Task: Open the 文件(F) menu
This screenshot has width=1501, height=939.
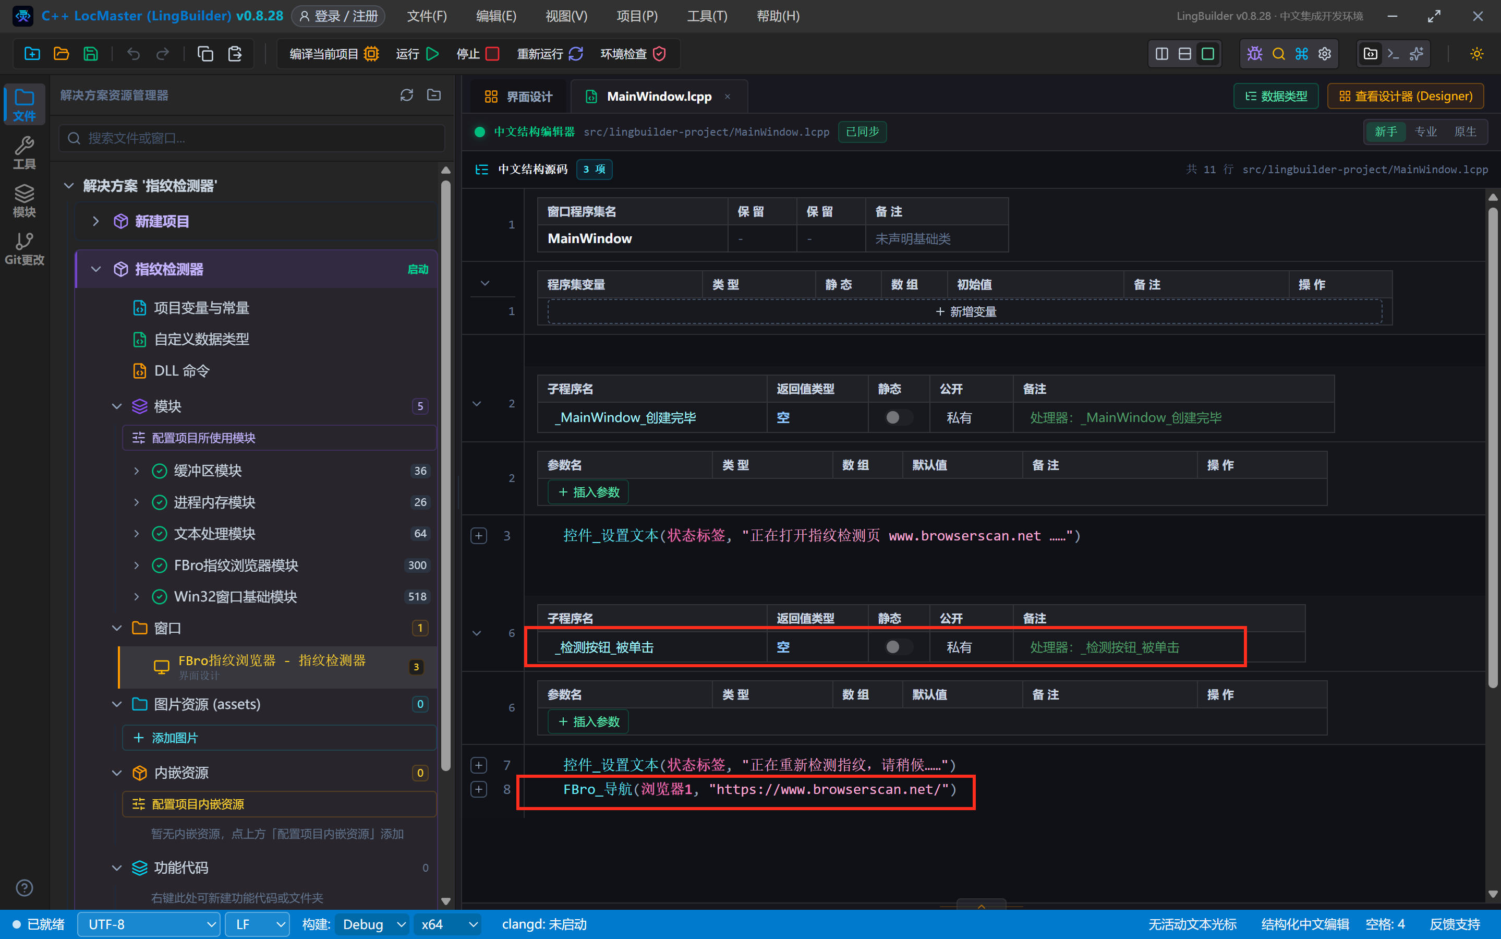Action: coord(427,16)
